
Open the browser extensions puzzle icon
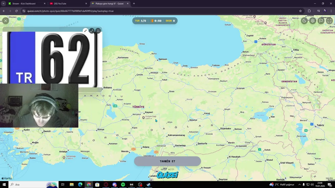[x=309, y=11]
